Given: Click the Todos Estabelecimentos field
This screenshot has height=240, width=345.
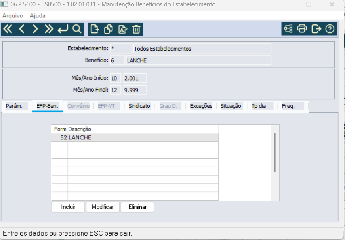Looking at the screenshot, I should tap(202, 48).
